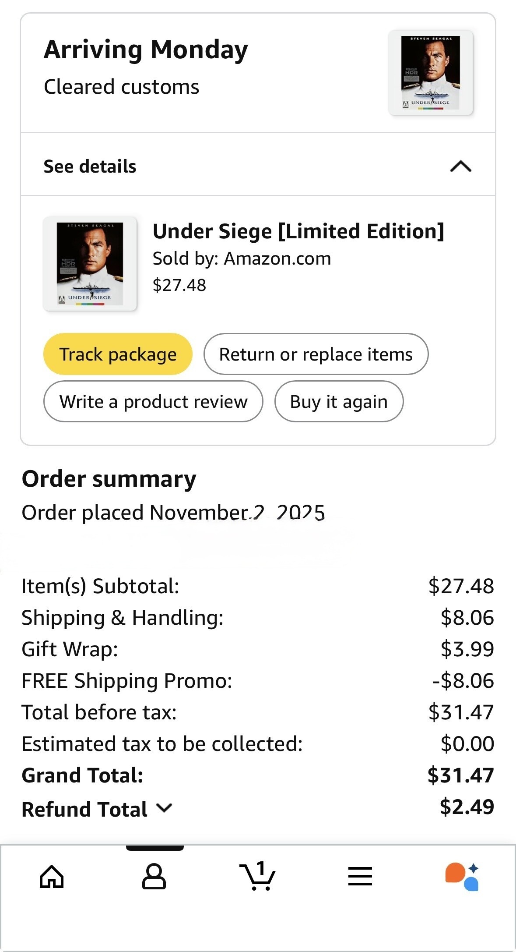Image resolution: width=516 pixels, height=952 pixels.
Task: Tap the Cleared customs status text
Action: (x=121, y=87)
